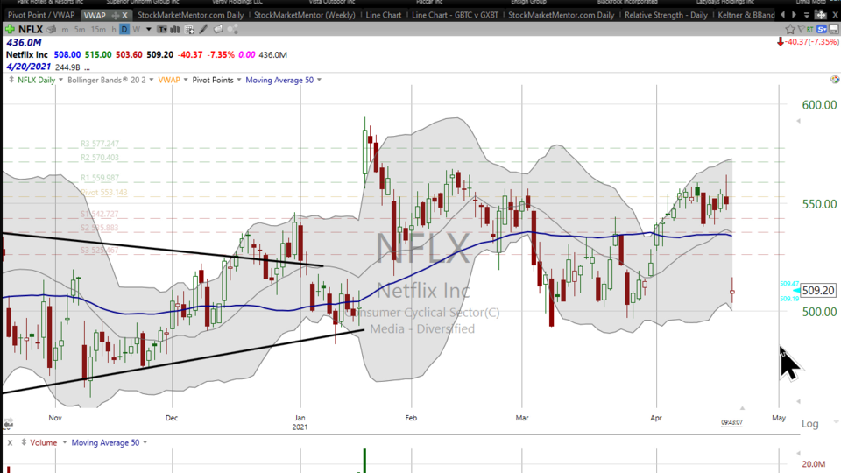The image size is (841, 473).
Task: Select the W weekly time frame
Action: (x=136, y=29)
